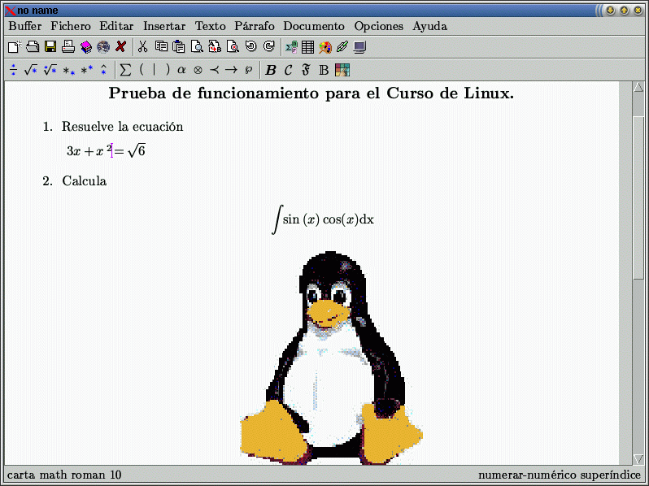Choose blackboard bold with the double-struck B icon
This screenshot has height=486, width=649.
(x=324, y=71)
